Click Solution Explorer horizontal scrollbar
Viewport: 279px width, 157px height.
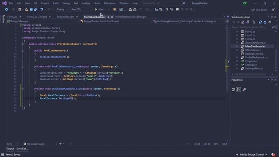coord(250,75)
